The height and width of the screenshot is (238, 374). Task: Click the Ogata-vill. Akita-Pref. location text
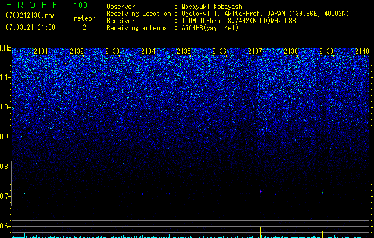click(x=265, y=14)
